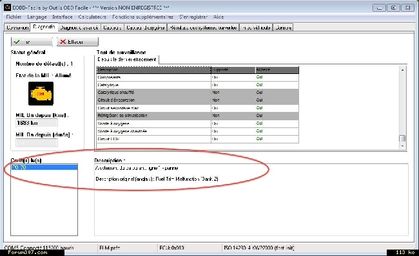Open the Calculateurs menu
Viewport: 419px width, 256px height.
click(92, 17)
